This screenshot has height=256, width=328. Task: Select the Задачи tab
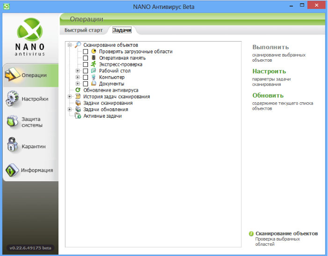(122, 30)
